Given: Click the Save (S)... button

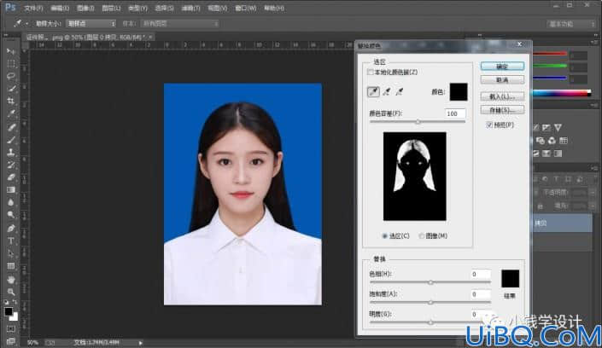Looking at the screenshot, I should coord(502,111).
